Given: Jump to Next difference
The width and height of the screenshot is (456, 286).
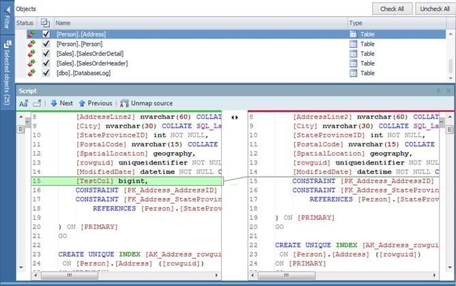Looking at the screenshot, I should [61, 103].
